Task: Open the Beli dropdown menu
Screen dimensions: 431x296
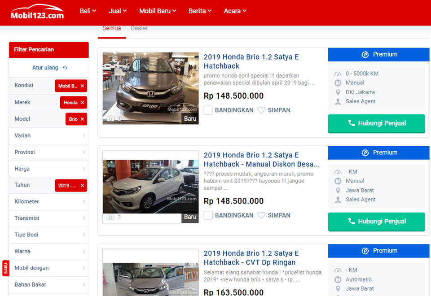Action: pyautogui.click(x=88, y=11)
